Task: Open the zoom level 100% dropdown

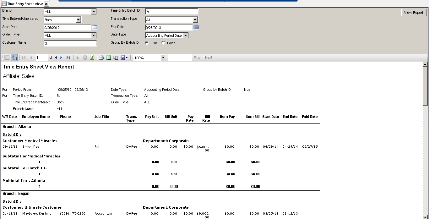Action: (x=163, y=58)
